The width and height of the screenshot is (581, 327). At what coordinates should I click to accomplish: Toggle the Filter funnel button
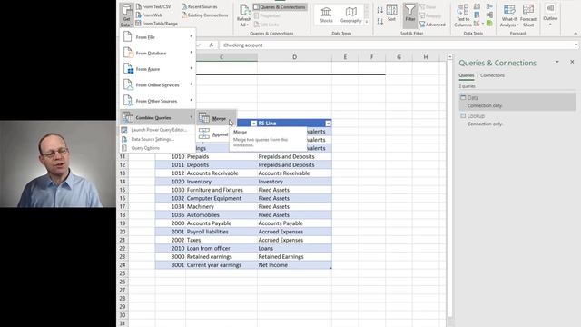coord(409,15)
